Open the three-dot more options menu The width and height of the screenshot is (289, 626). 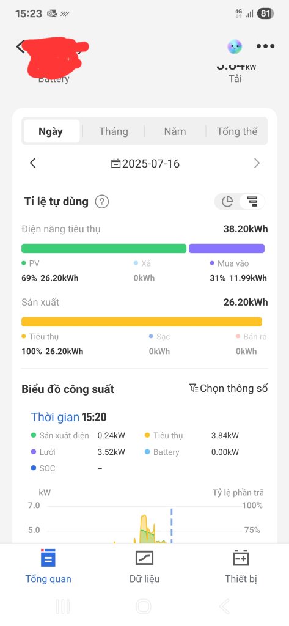[x=265, y=46]
